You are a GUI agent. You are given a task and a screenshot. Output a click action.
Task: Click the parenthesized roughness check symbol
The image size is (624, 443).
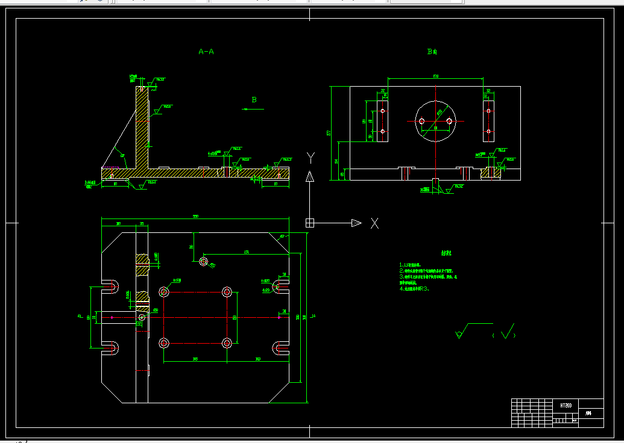pos(504,332)
